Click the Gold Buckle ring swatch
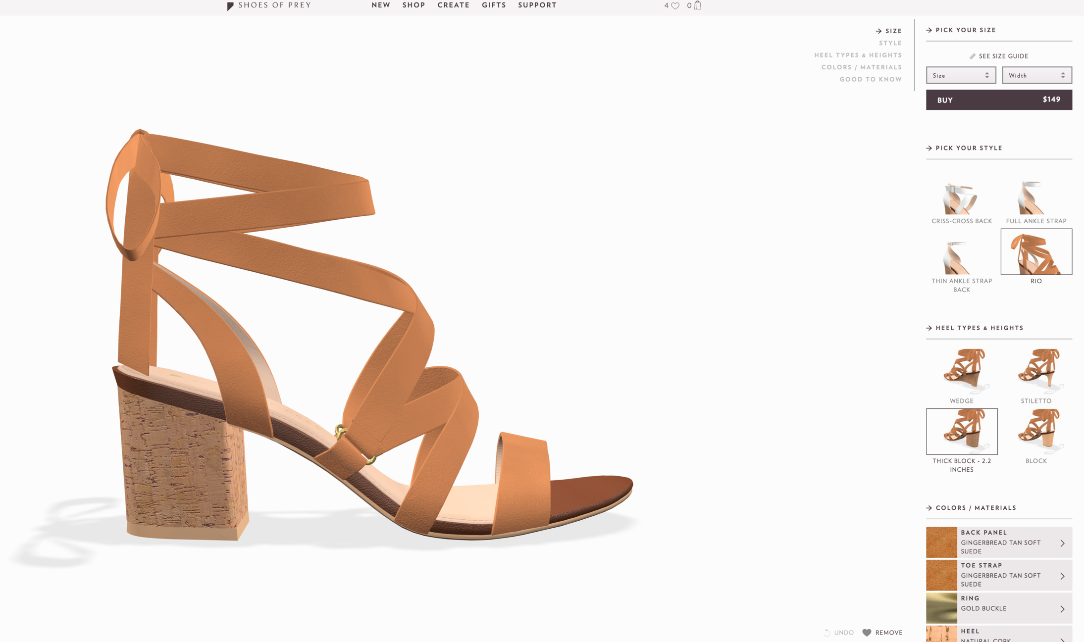Screen dimensions: 1084x642 click(x=941, y=608)
